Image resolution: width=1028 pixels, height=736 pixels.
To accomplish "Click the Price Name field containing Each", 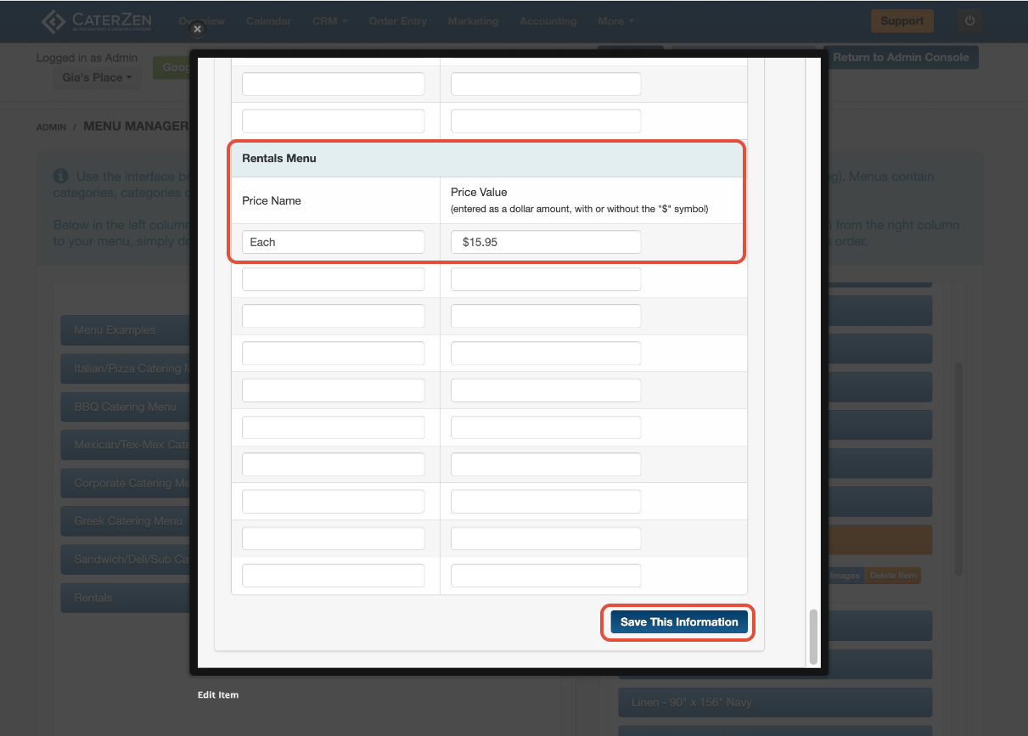I will 334,242.
